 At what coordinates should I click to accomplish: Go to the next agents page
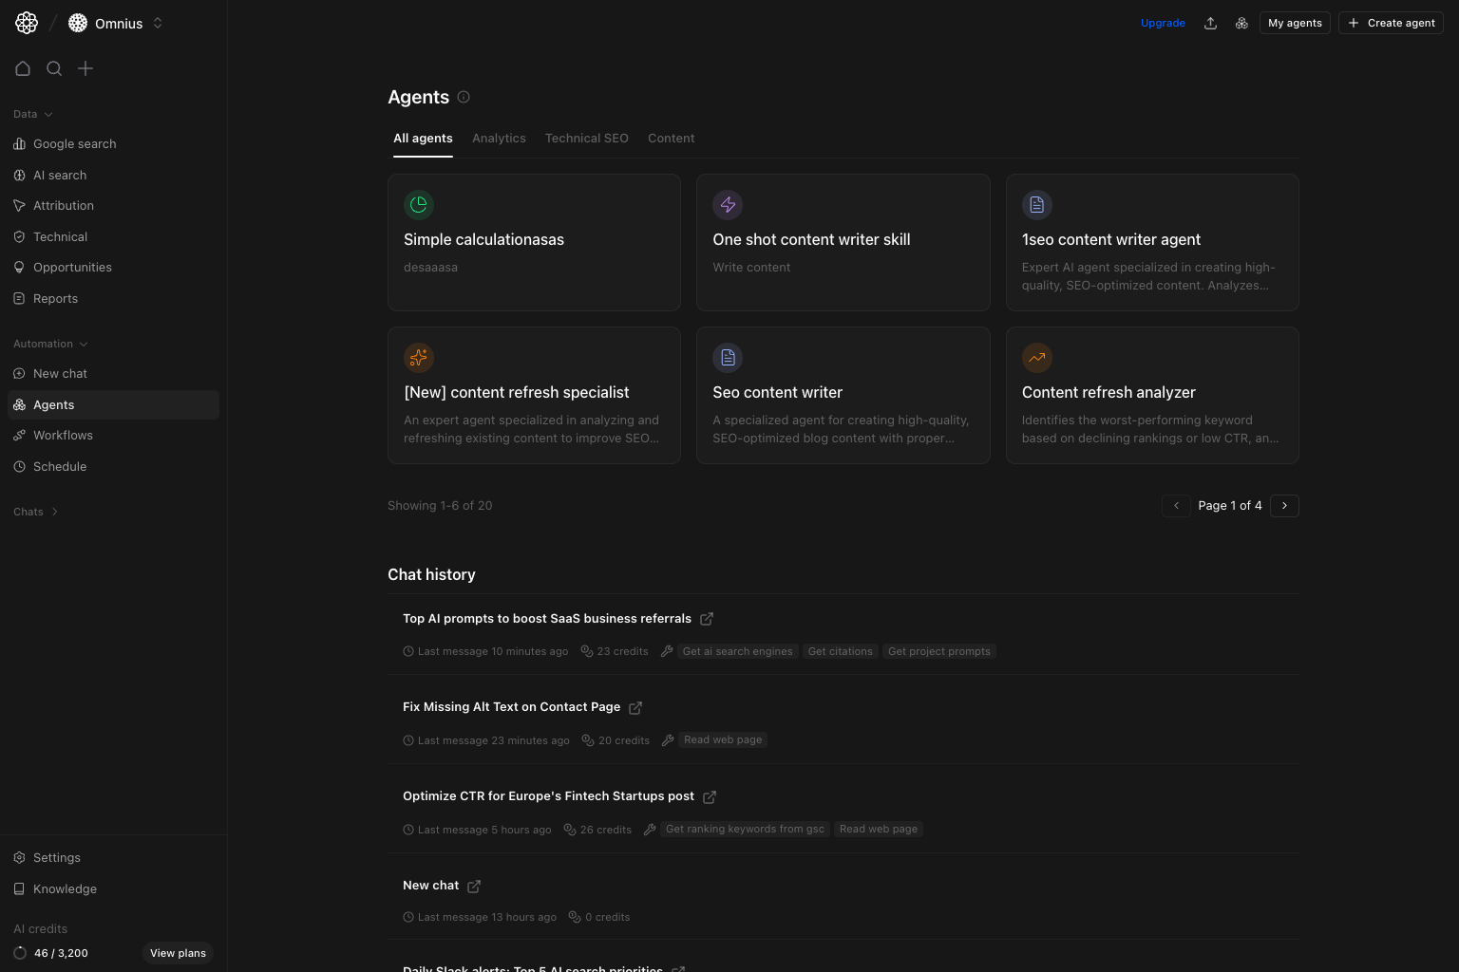1284,506
